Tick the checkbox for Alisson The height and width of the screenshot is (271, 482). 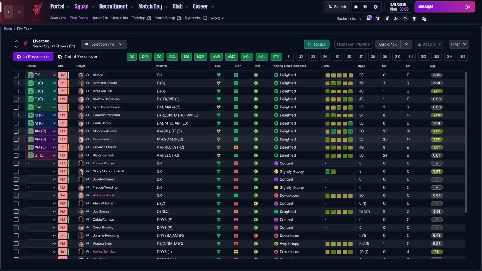click(16, 75)
